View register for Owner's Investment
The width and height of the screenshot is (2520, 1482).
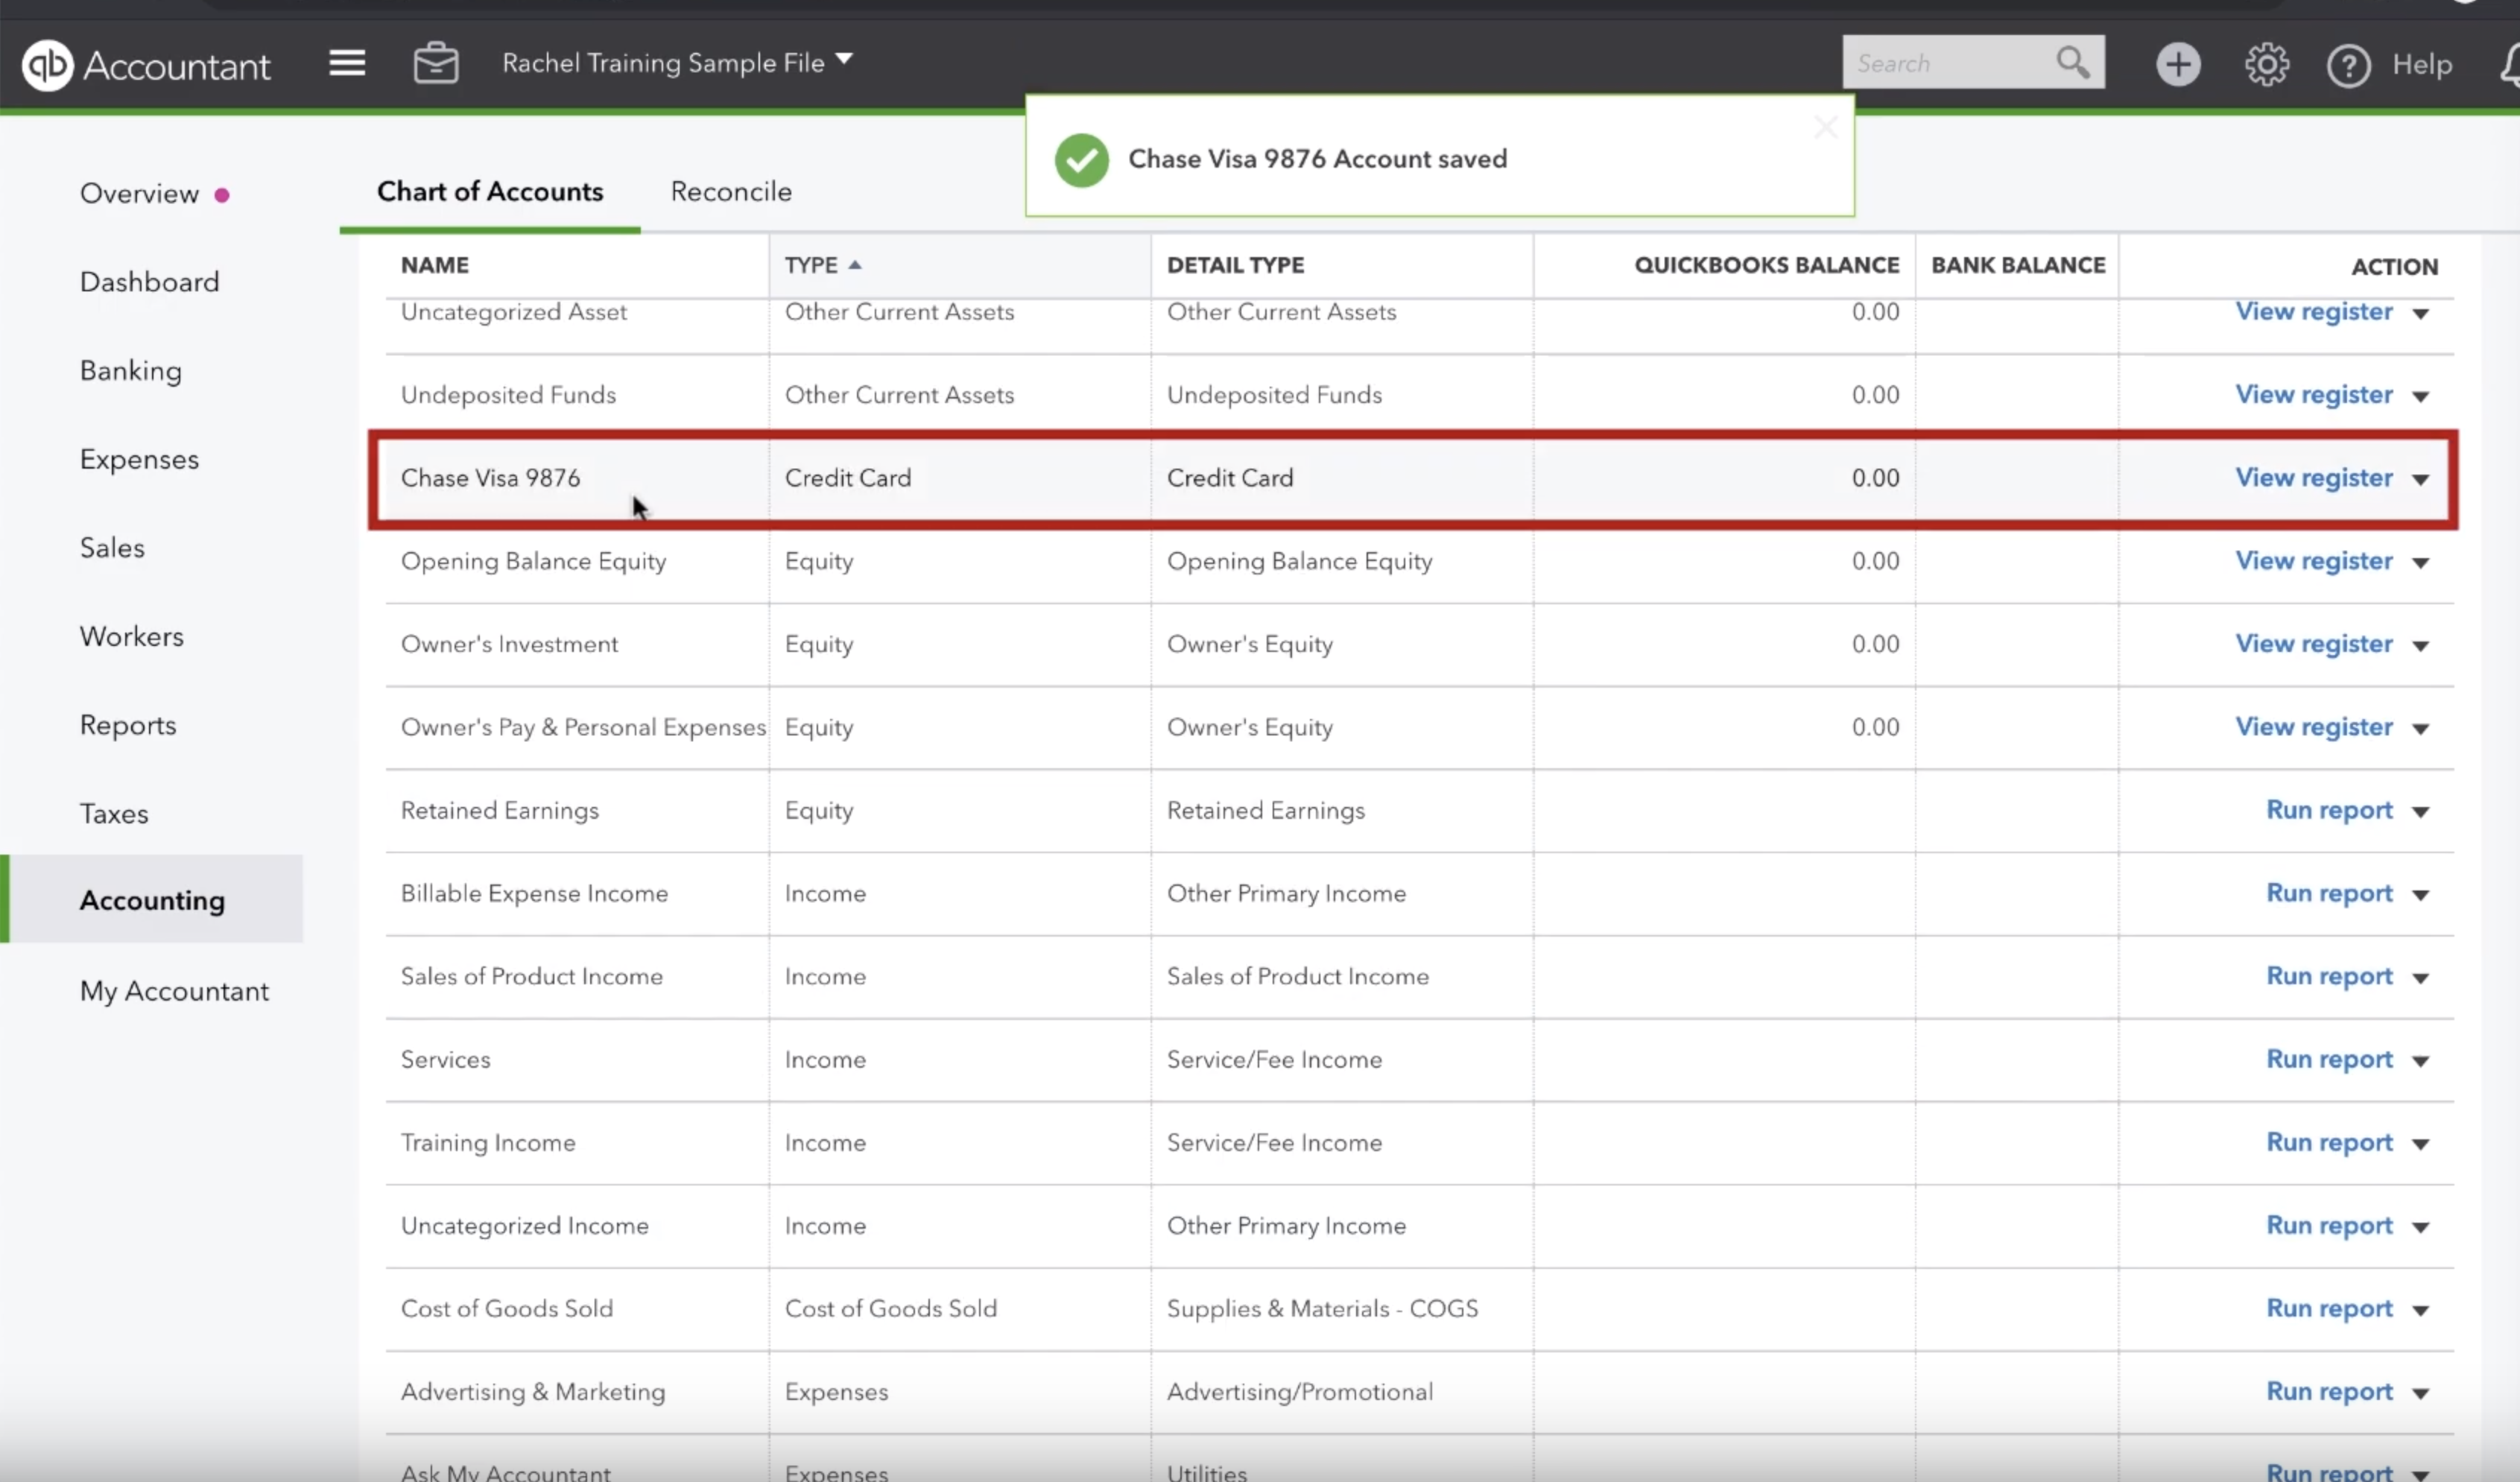point(2313,644)
